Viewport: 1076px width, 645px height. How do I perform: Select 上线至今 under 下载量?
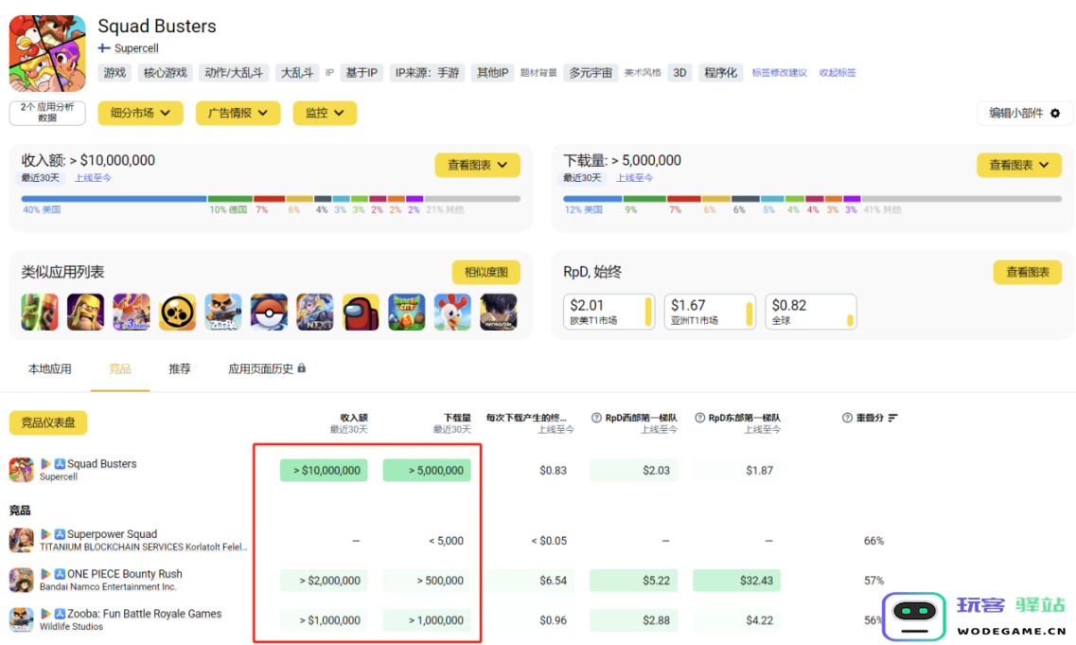click(x=635, y=178)
